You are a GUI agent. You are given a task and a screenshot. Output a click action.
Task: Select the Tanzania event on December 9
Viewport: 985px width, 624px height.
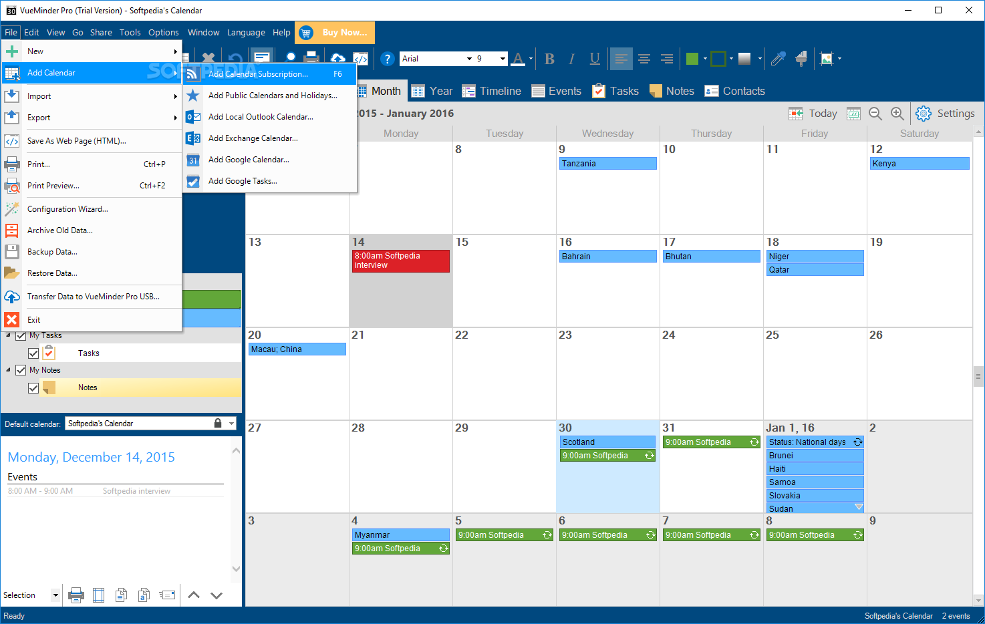608,164
